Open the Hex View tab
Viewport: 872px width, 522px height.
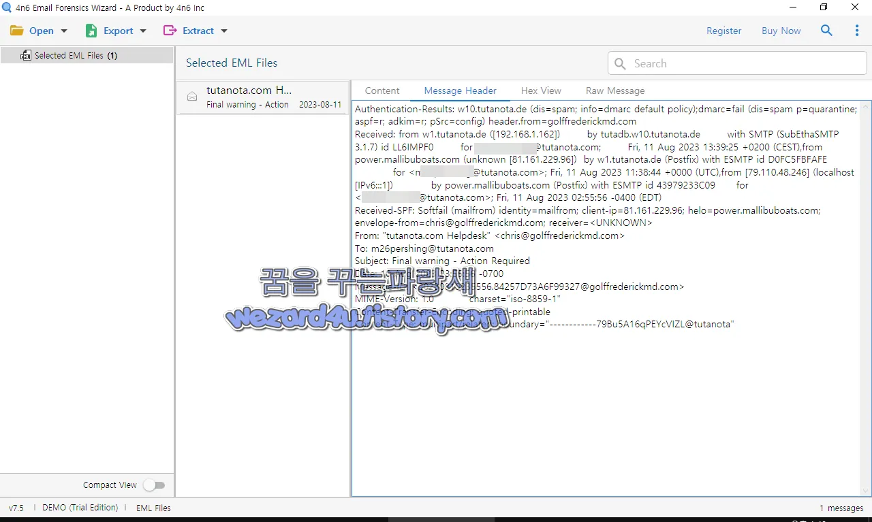(541, 91)
